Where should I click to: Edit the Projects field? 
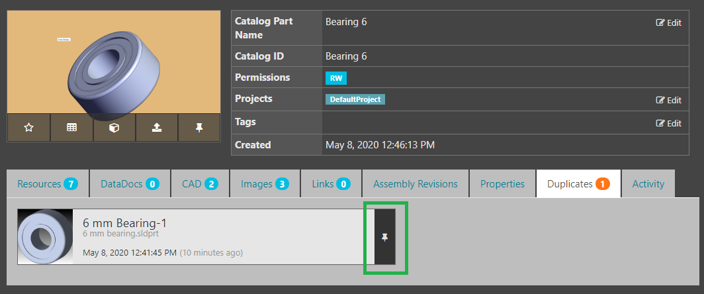click(668, 100)
